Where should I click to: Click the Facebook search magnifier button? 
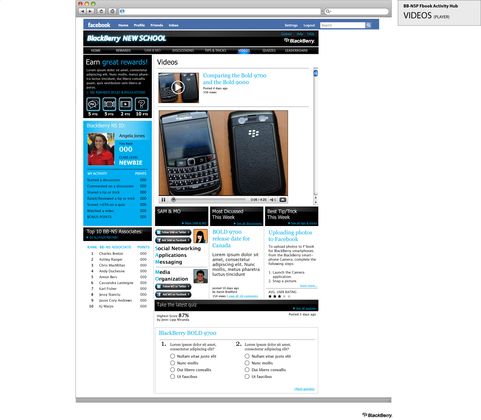point(368,25)
